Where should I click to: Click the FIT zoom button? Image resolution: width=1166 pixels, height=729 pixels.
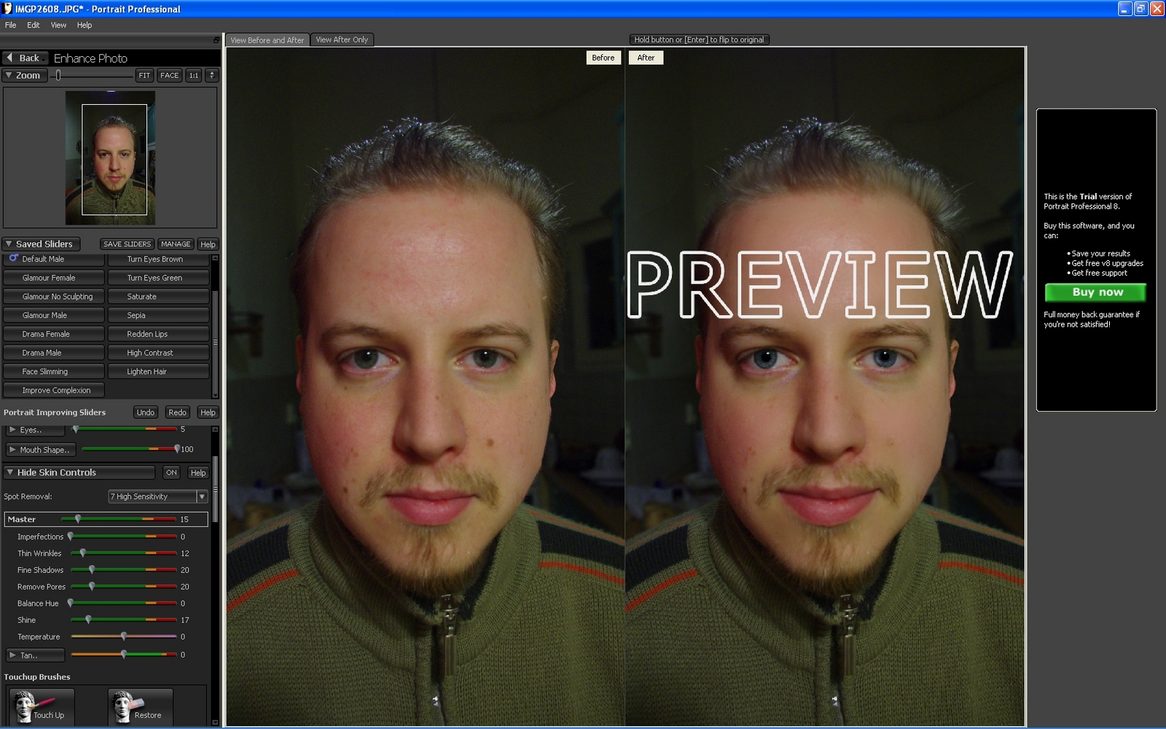pos(144,75)
